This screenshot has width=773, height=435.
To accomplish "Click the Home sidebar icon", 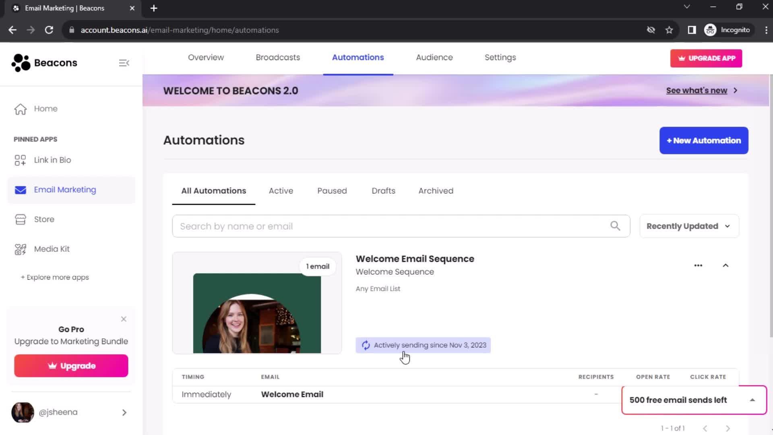I will tap(20, 109).
